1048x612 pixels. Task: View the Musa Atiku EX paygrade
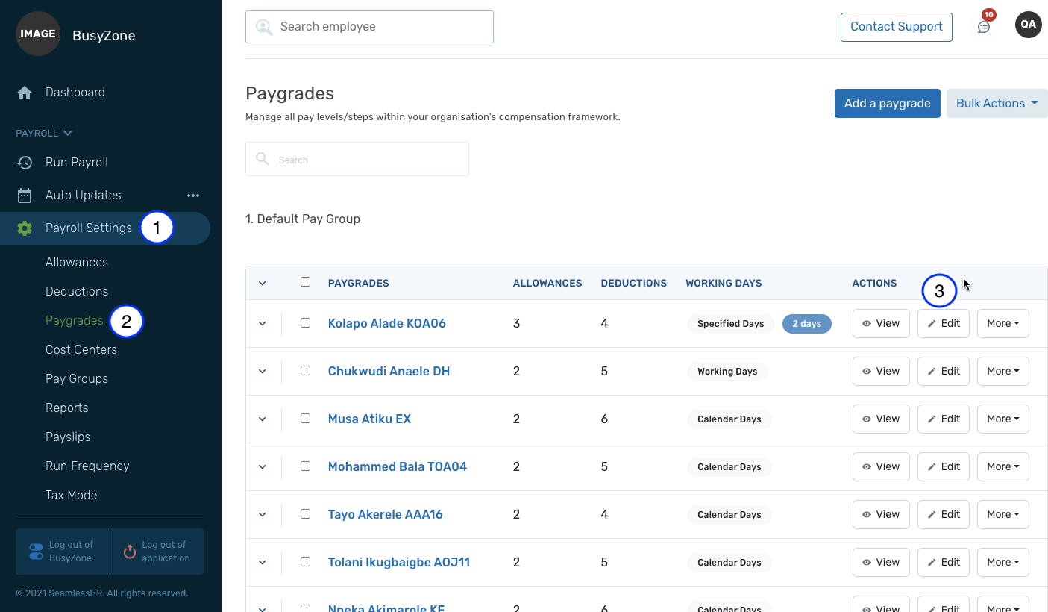coord(880,419)
